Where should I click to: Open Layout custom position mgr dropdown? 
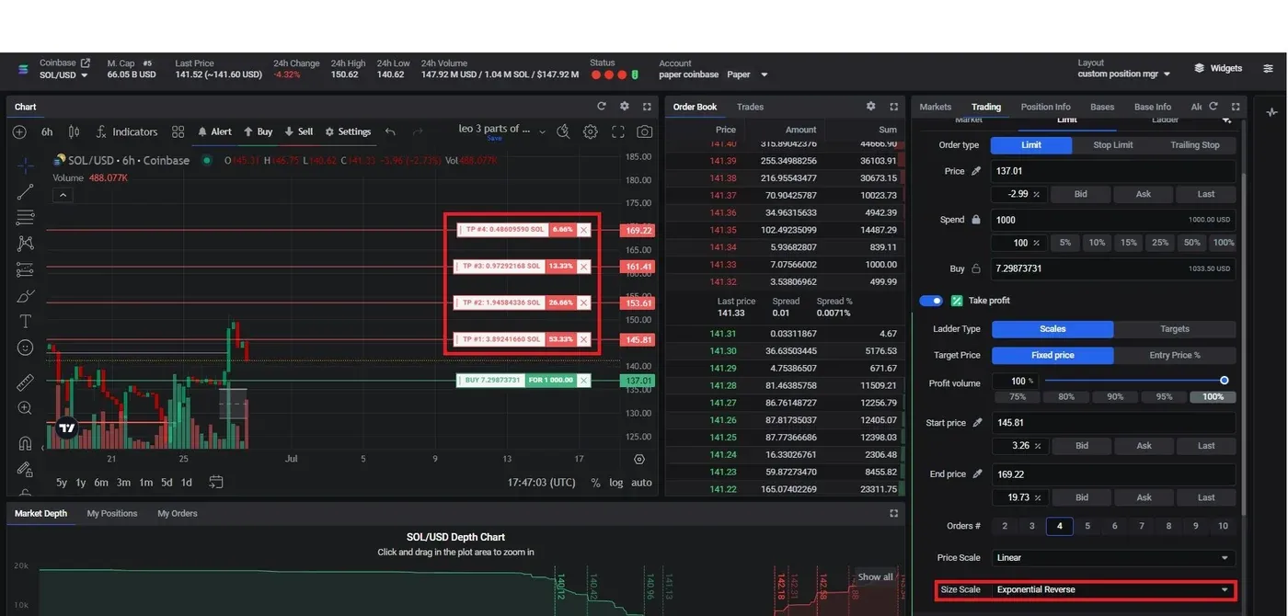[x=1124, y=74]
